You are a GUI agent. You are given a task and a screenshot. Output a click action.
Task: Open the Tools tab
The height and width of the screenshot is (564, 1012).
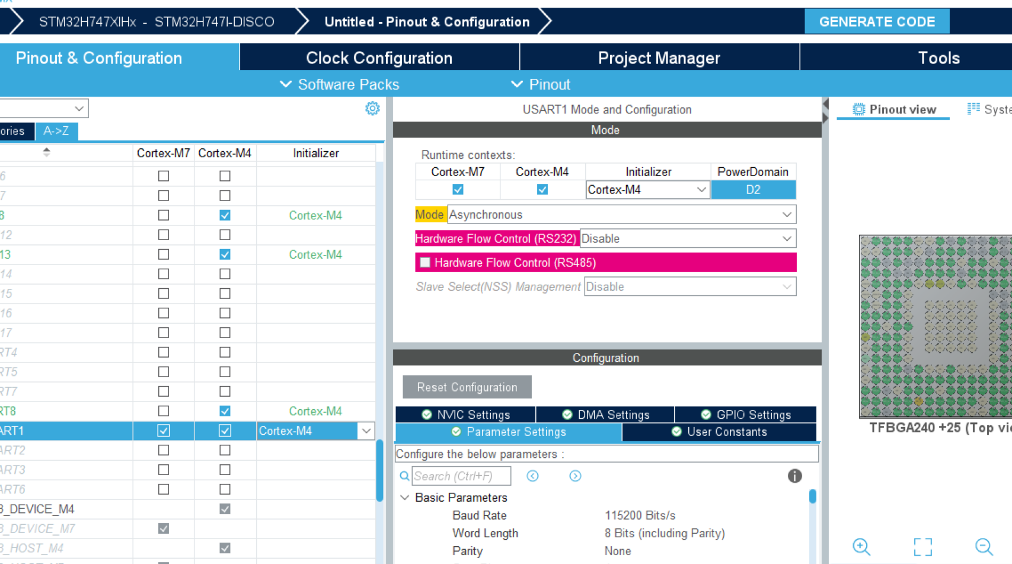click(938, 58)
